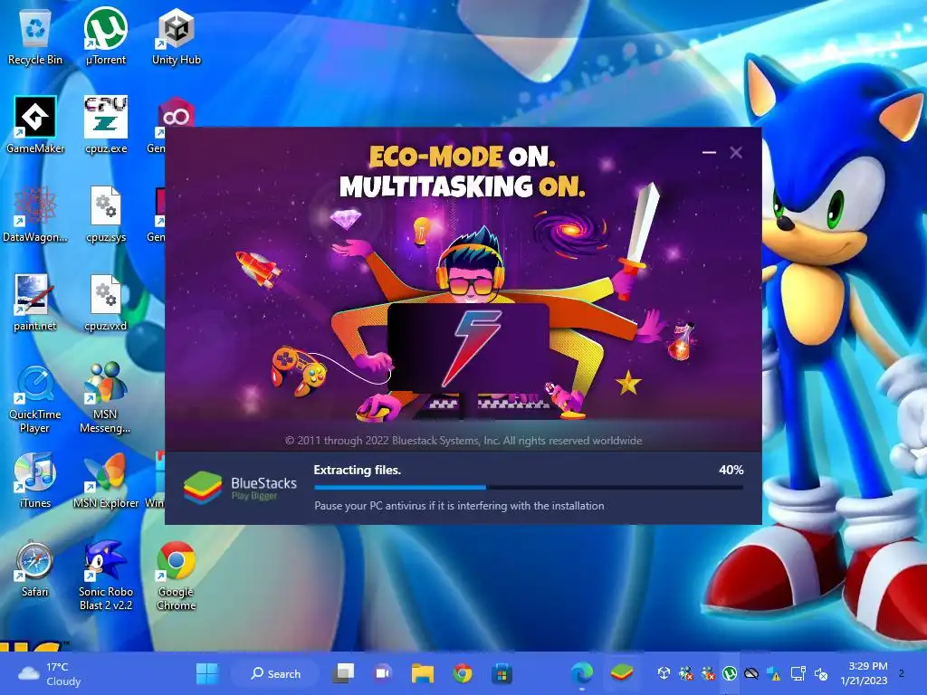
Task: Click the 40% progress value
Action: click(731, 470)
